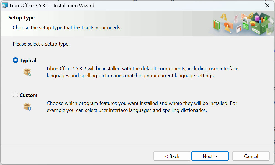Click the bold "Typical" label text
Viewport: 275px width, 165px height.
[28, 61]
